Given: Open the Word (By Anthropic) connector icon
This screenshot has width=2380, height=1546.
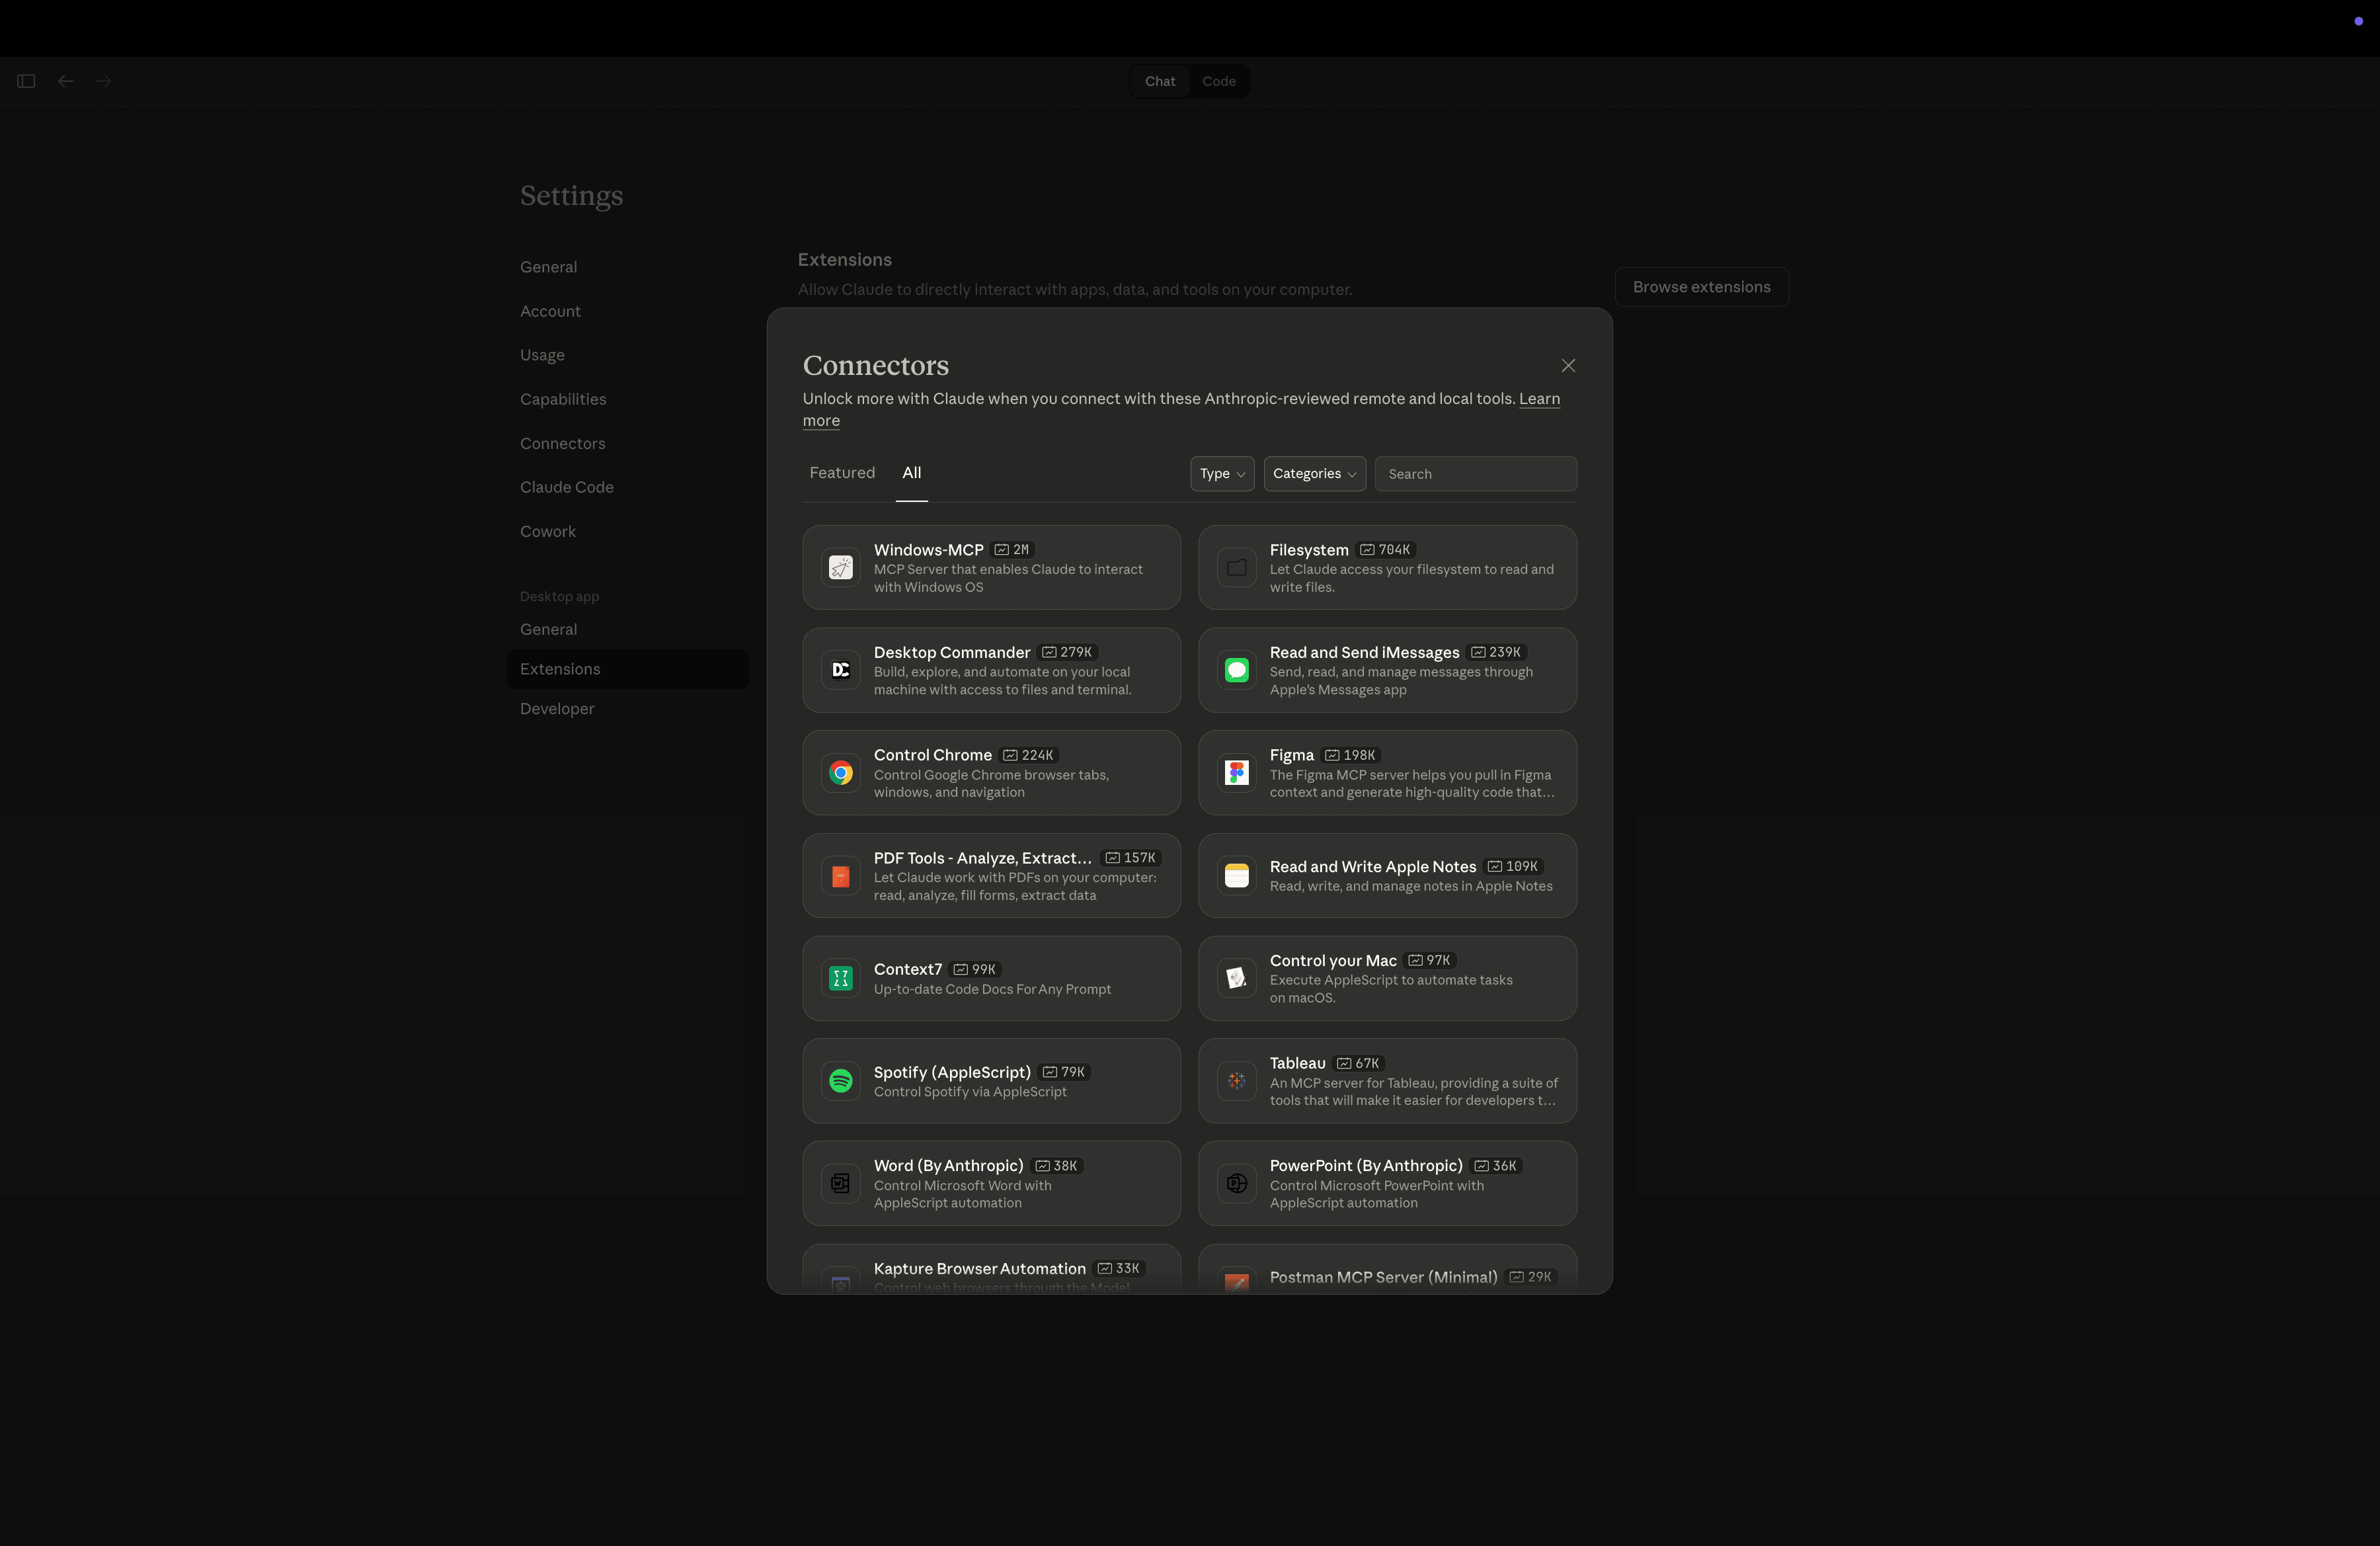Looking at the screenshot, I should tap(841, 1183).
